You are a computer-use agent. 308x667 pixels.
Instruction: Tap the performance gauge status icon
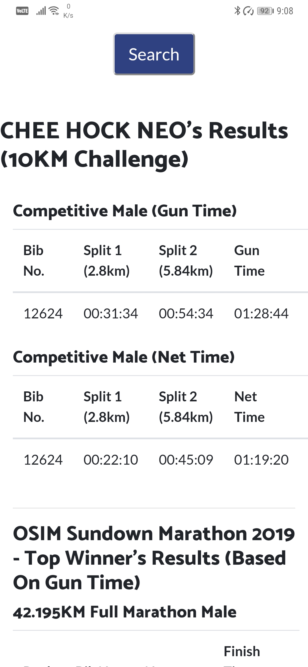248,11
